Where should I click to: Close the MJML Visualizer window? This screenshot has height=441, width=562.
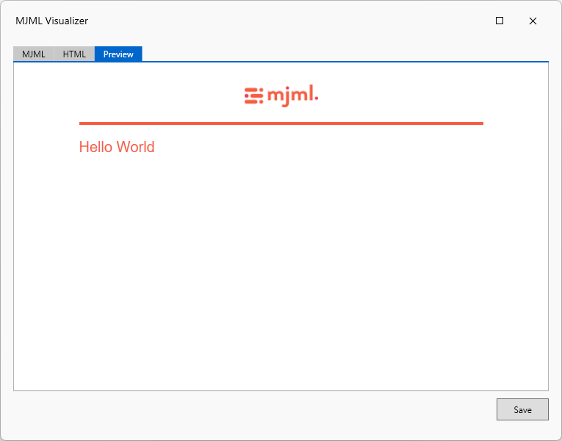click(533, 21)
